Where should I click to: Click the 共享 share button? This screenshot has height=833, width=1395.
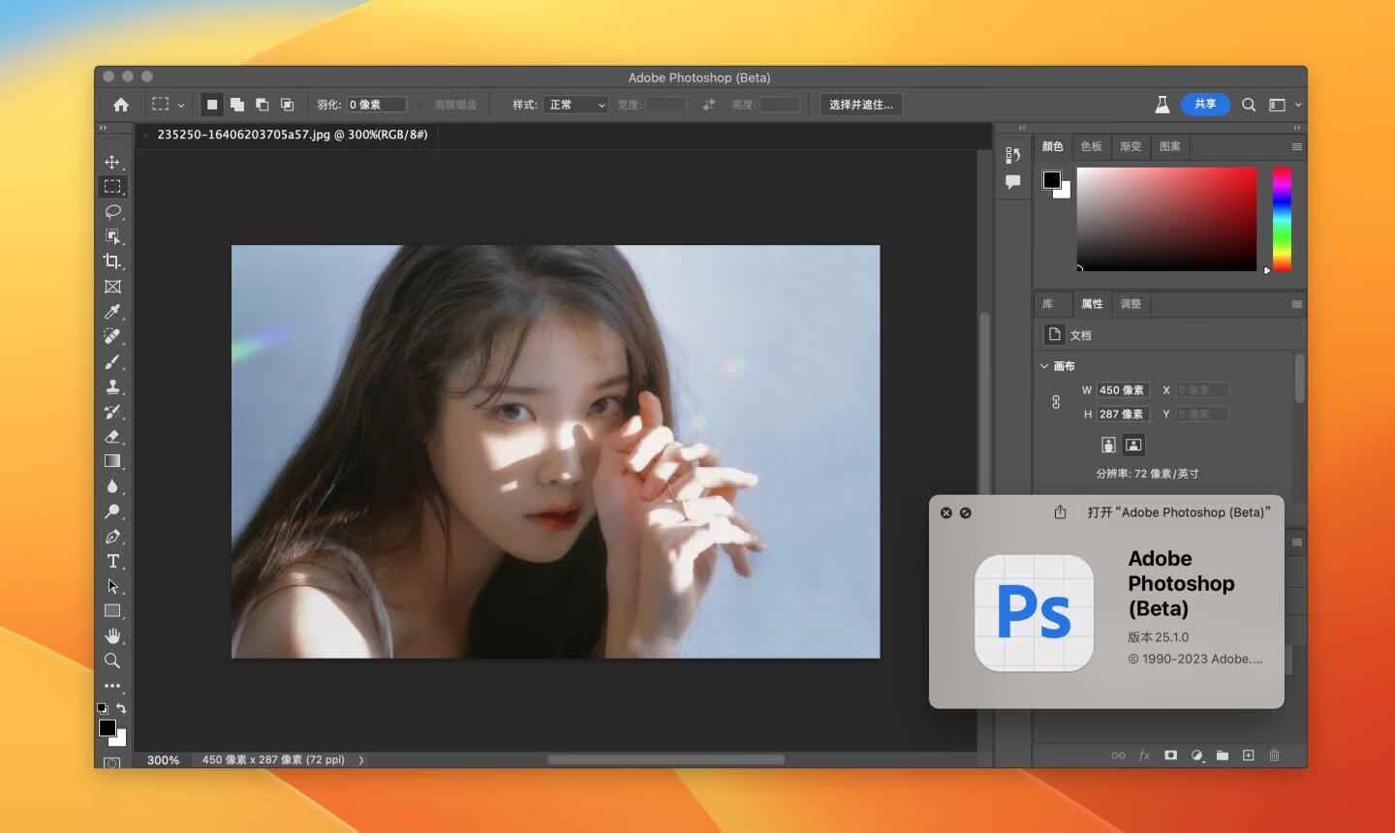1205,104
